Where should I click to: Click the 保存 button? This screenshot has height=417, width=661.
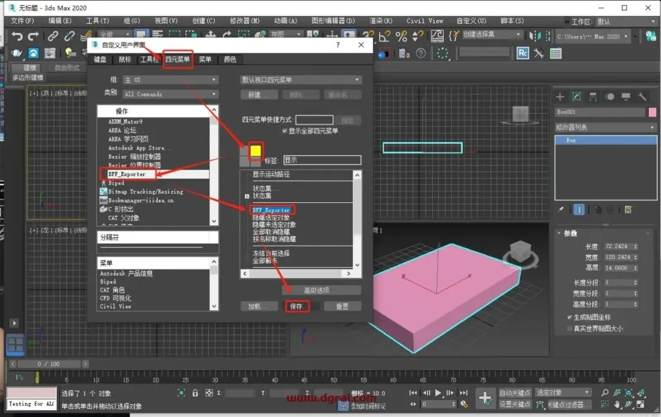[297, 306]
